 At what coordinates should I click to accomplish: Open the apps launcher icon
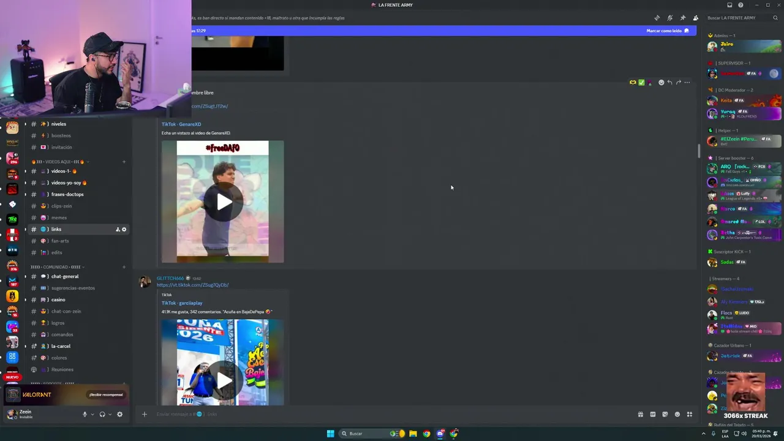[x=689, y=414]
